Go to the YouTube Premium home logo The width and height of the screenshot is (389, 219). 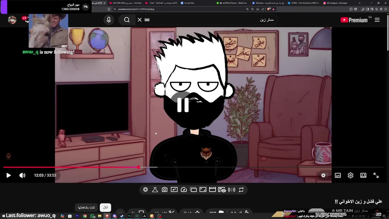[x=354, y=20]
